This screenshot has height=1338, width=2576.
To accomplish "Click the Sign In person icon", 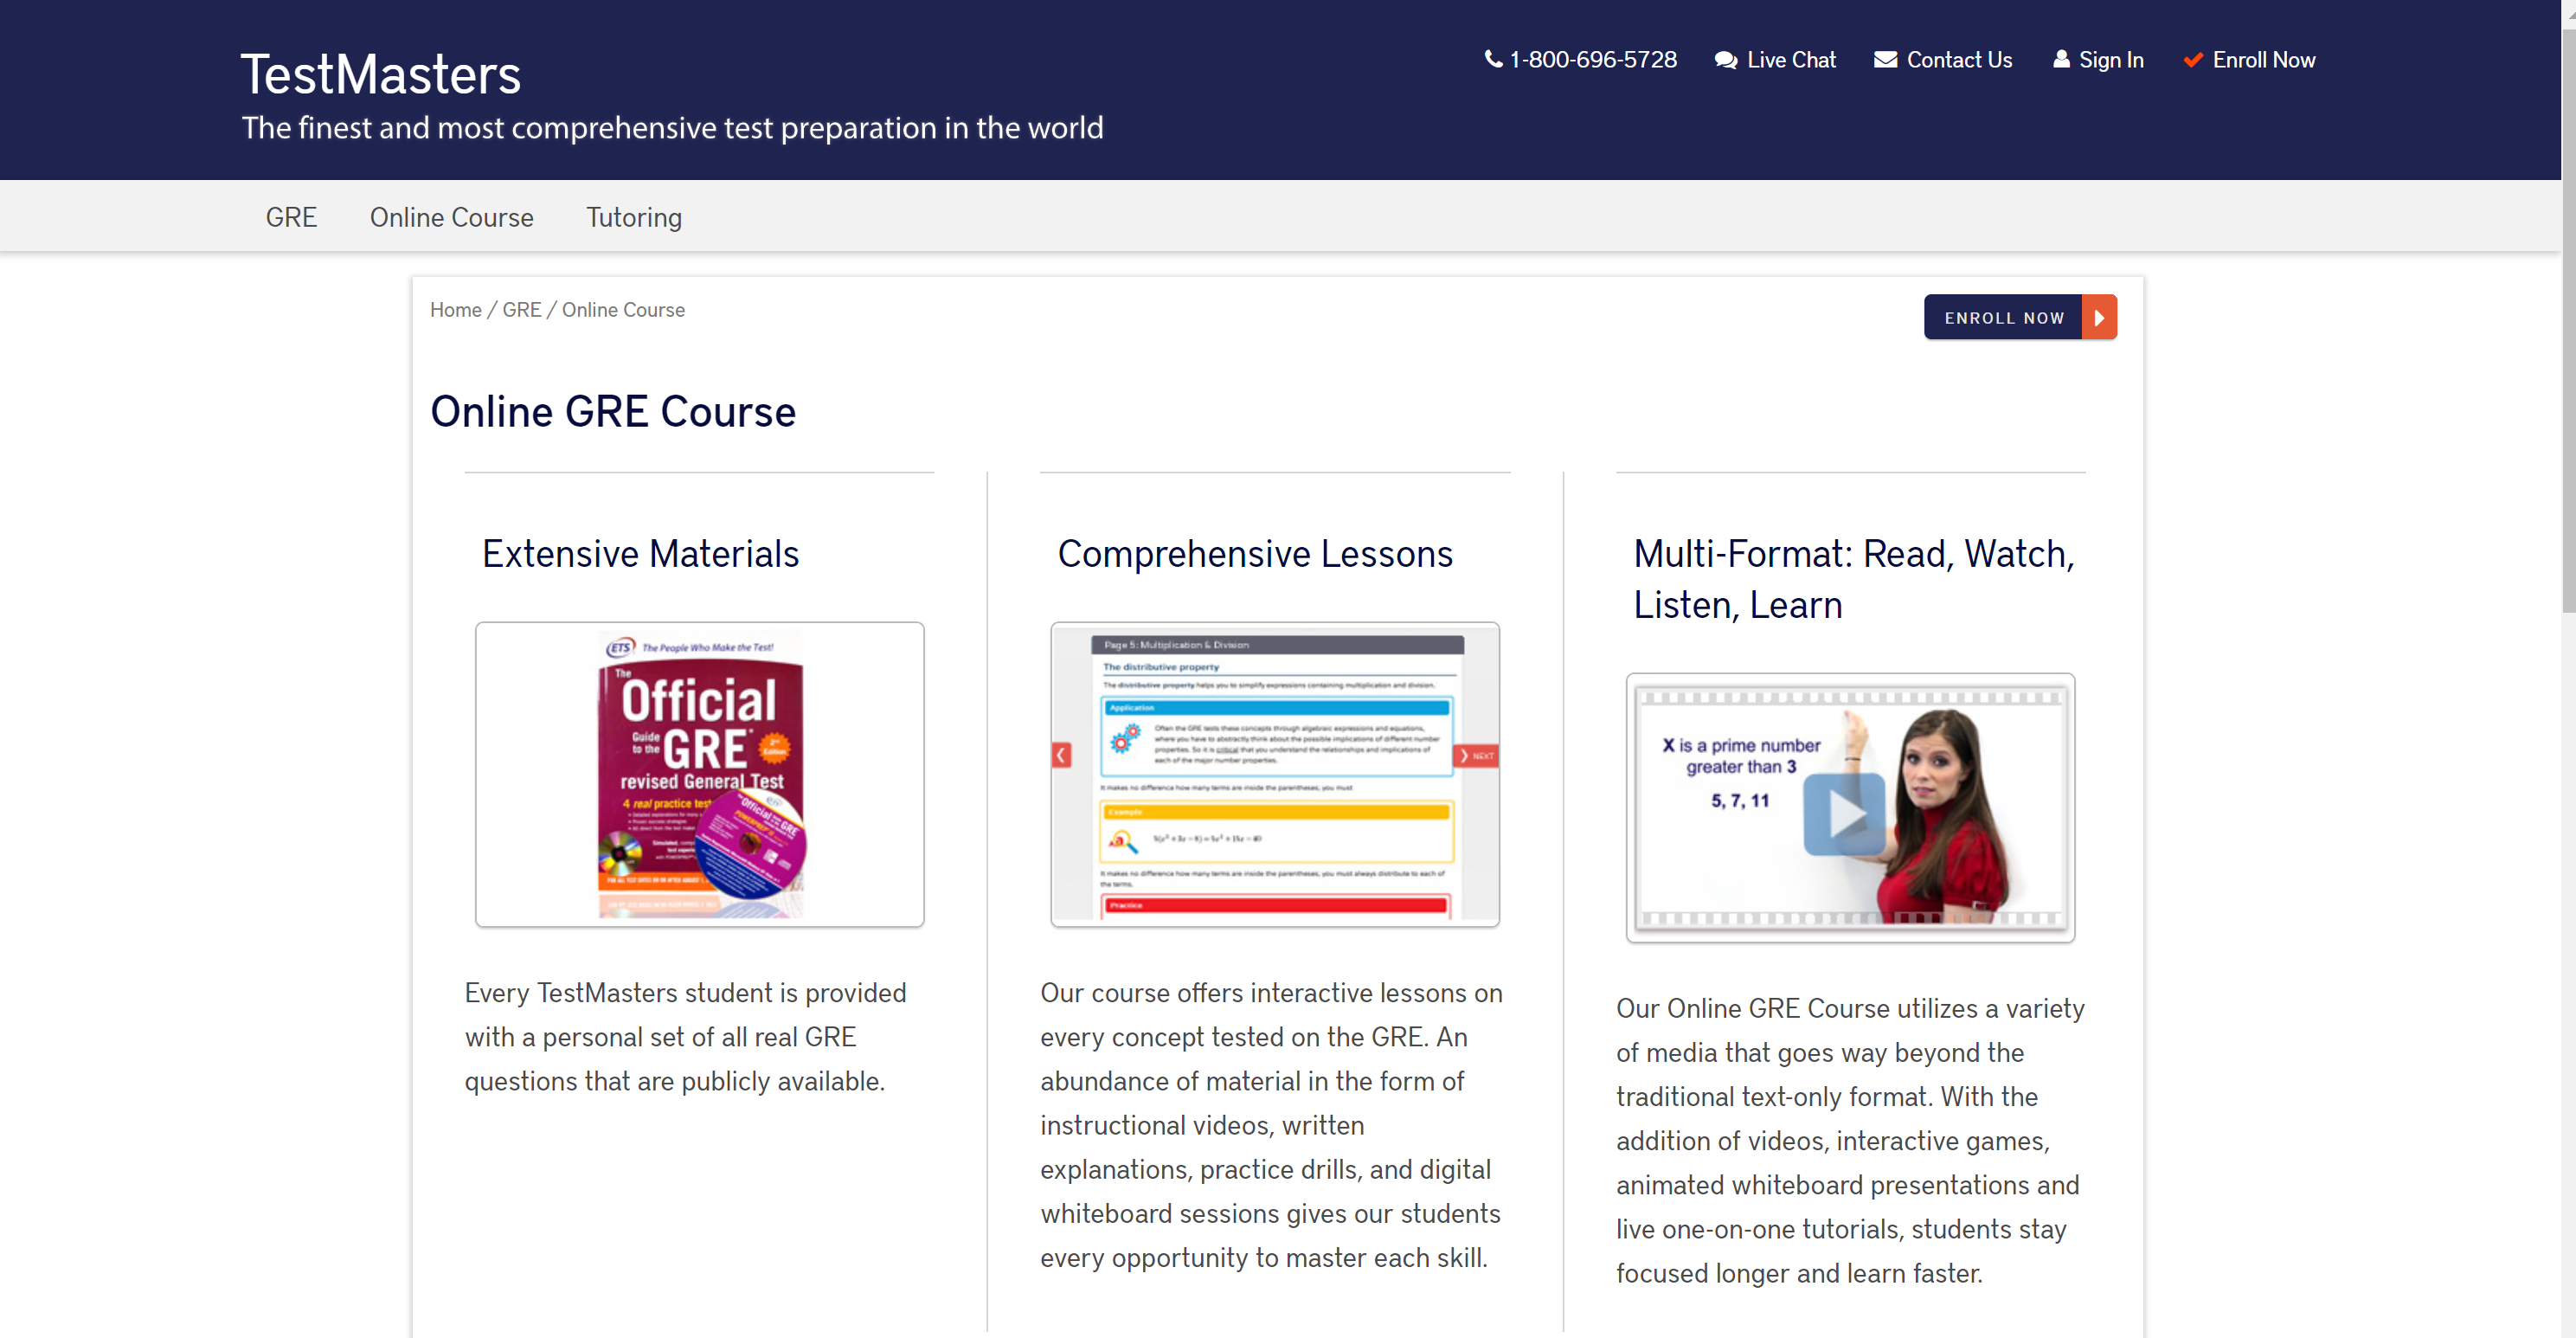I will pos(2061,60).
